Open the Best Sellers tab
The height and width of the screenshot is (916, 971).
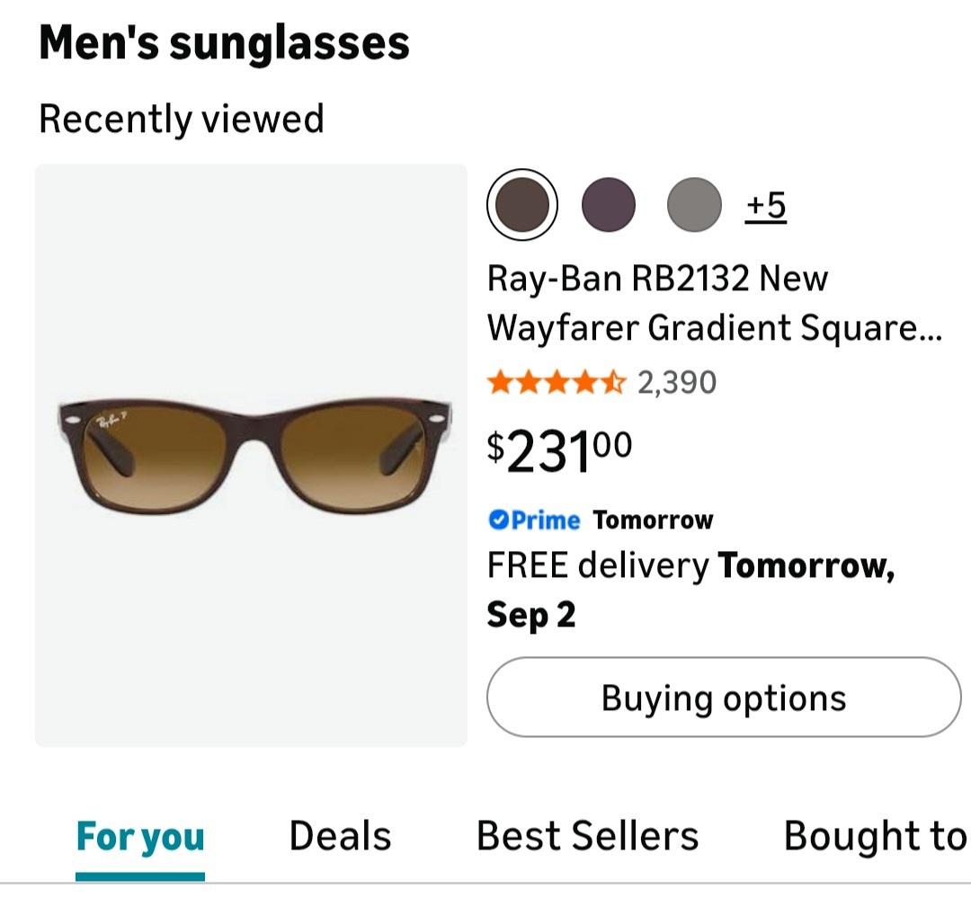point(587,836)
